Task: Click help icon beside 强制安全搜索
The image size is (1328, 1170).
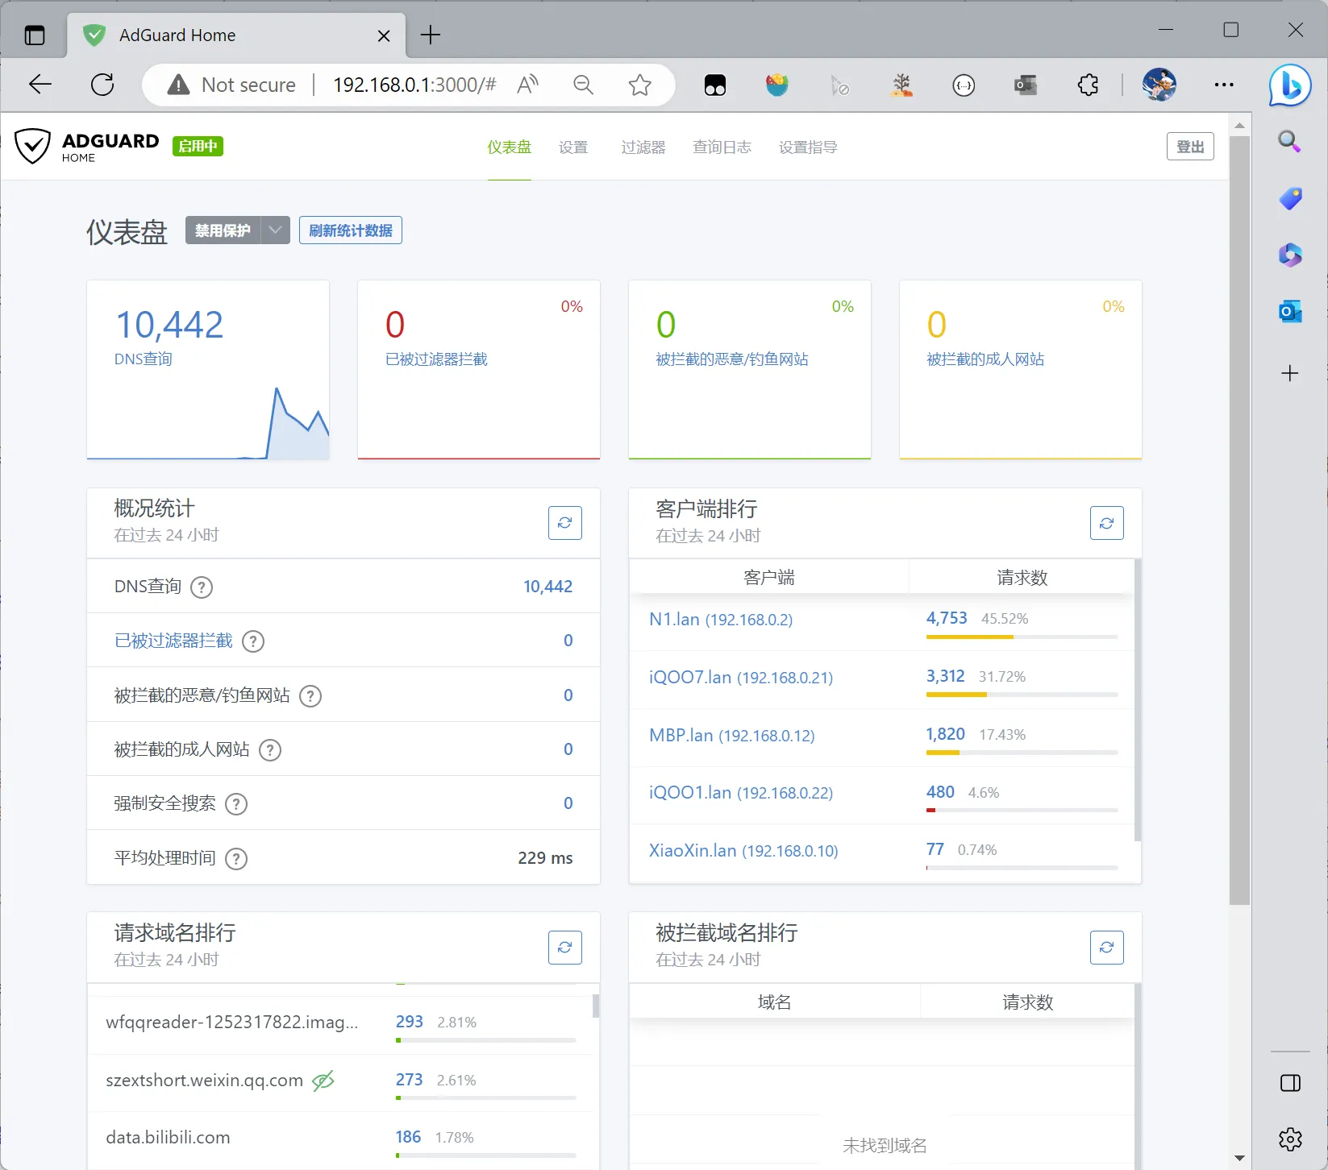Action: coord(236,804)
